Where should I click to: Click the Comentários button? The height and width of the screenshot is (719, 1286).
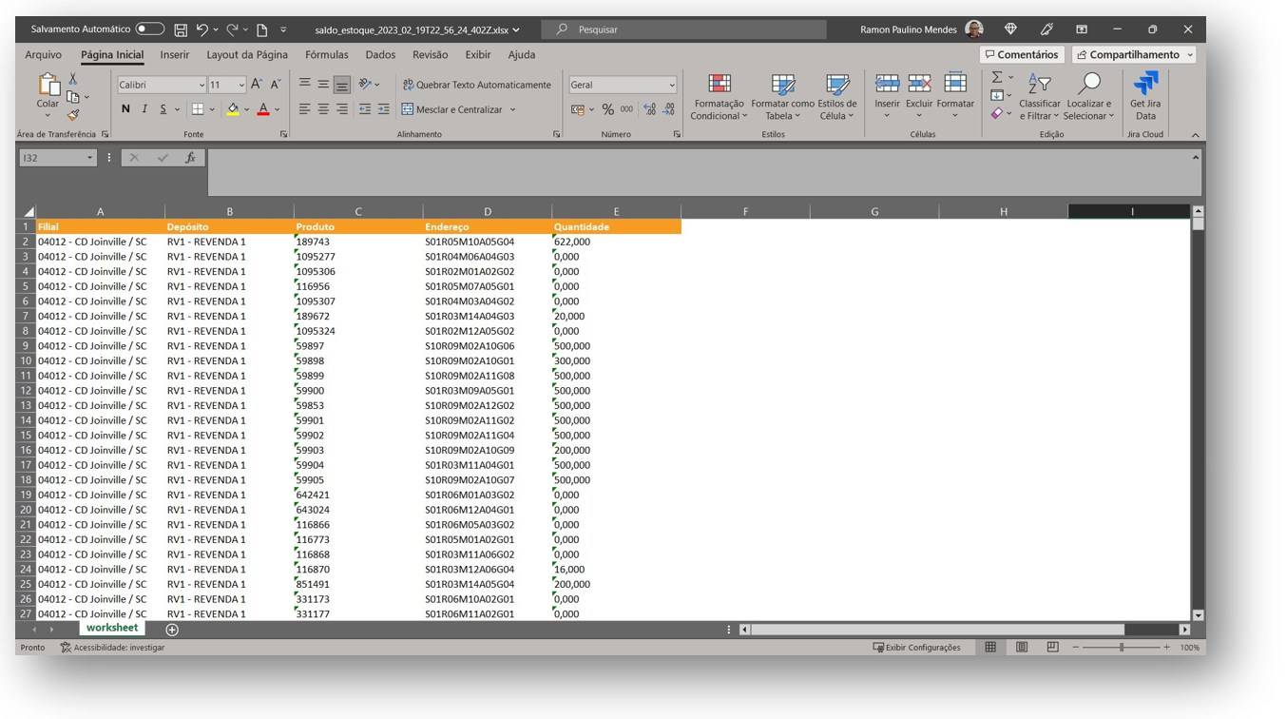(1021, 55)
